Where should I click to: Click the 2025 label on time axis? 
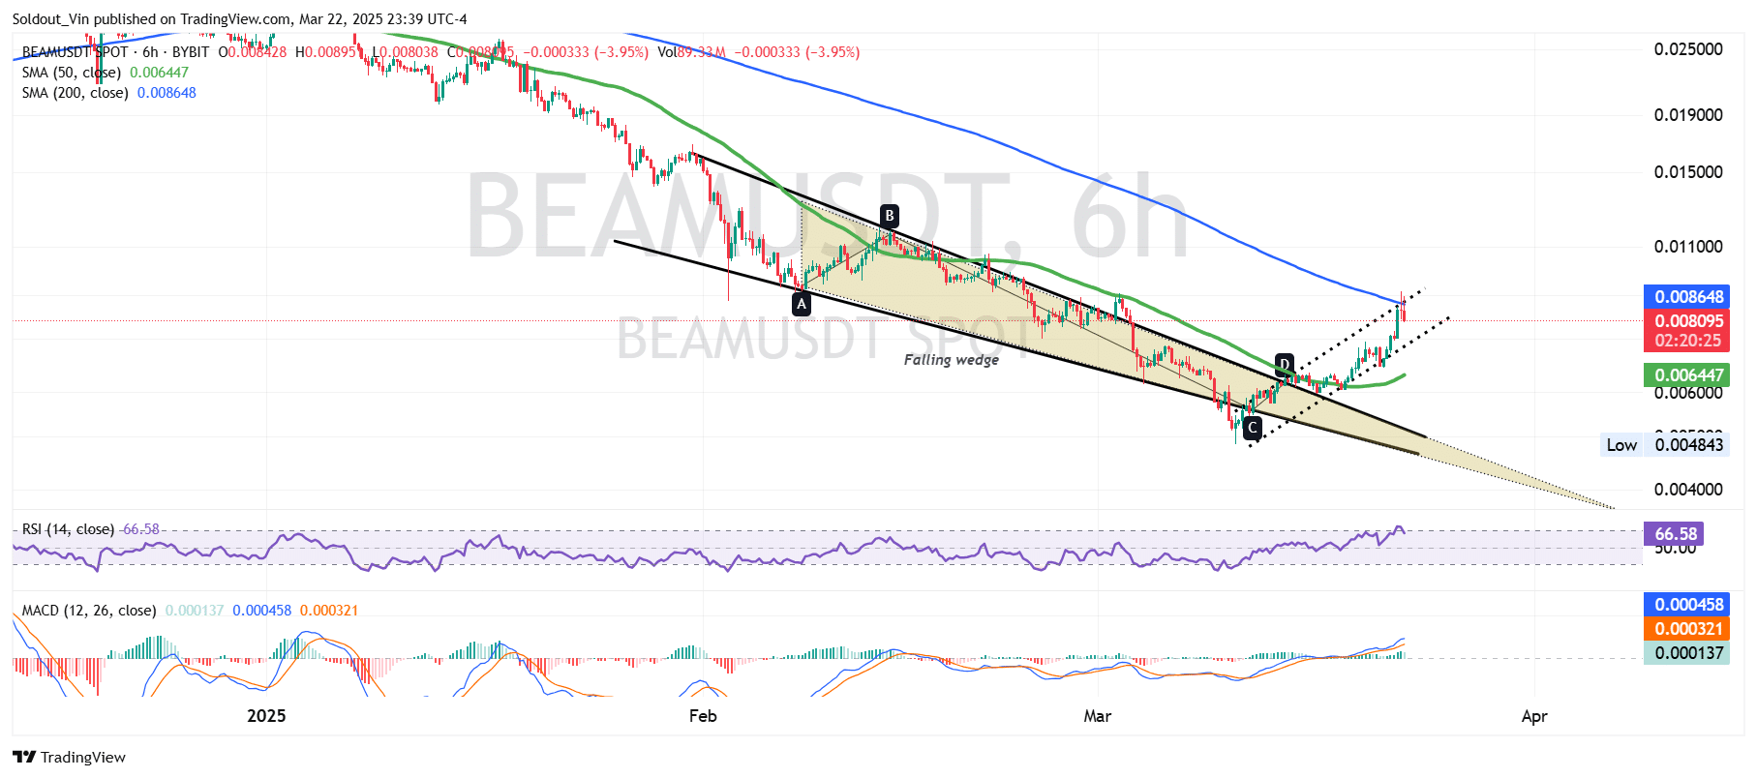[x=266, y=716]
